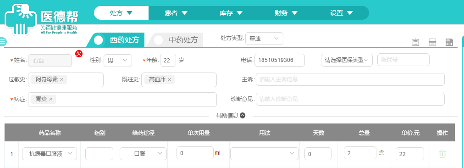Click the 姓名 field showing 石磊
Viewport: 464px width, 168px height.
[x=50, y=60]
